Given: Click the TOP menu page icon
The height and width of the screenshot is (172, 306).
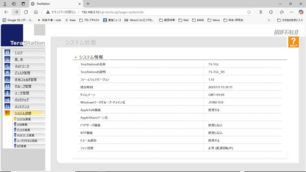Looking at the screenshot, I should click(x=7, y=52).
